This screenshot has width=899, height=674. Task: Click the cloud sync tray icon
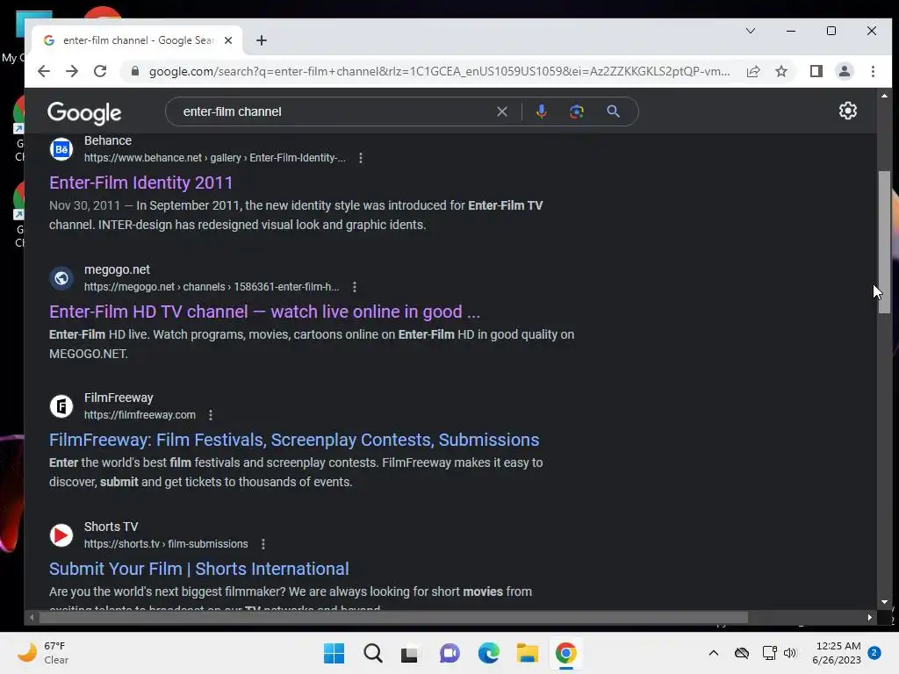pos(741,653)
